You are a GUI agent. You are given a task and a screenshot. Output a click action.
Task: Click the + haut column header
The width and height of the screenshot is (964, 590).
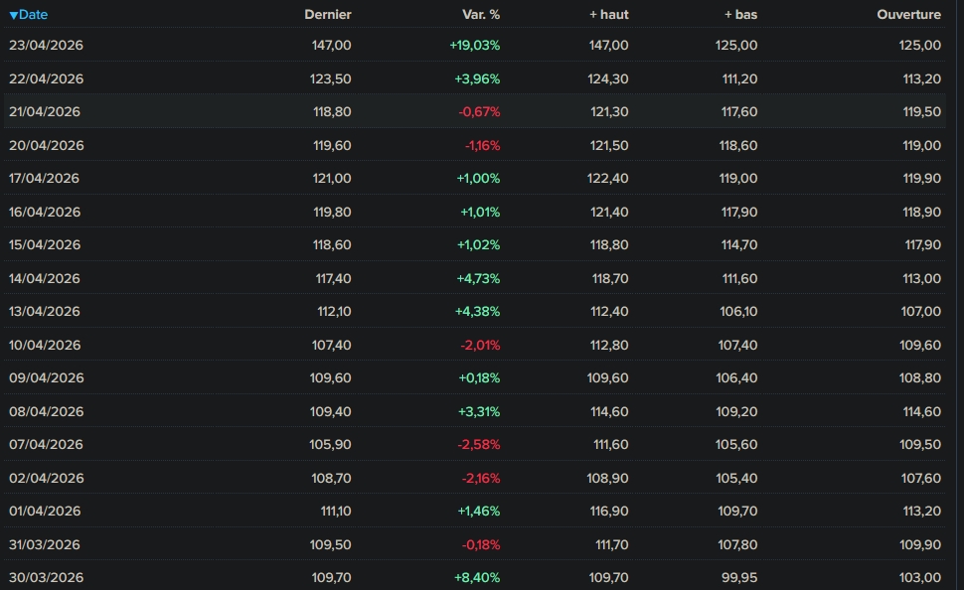608,15
